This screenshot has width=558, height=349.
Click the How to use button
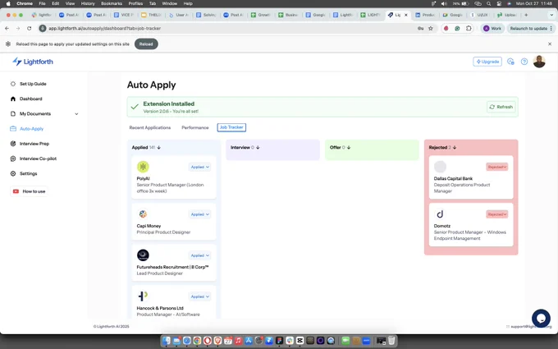point(30,191)
